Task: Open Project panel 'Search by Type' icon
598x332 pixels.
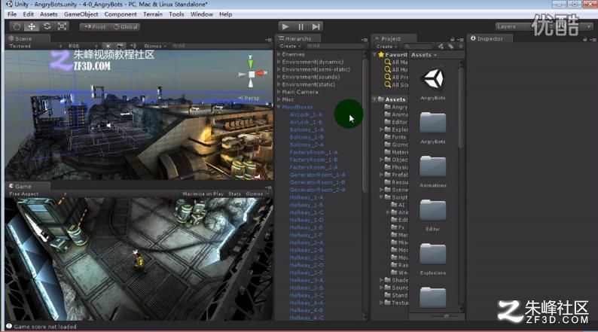Action: [441, 47]
